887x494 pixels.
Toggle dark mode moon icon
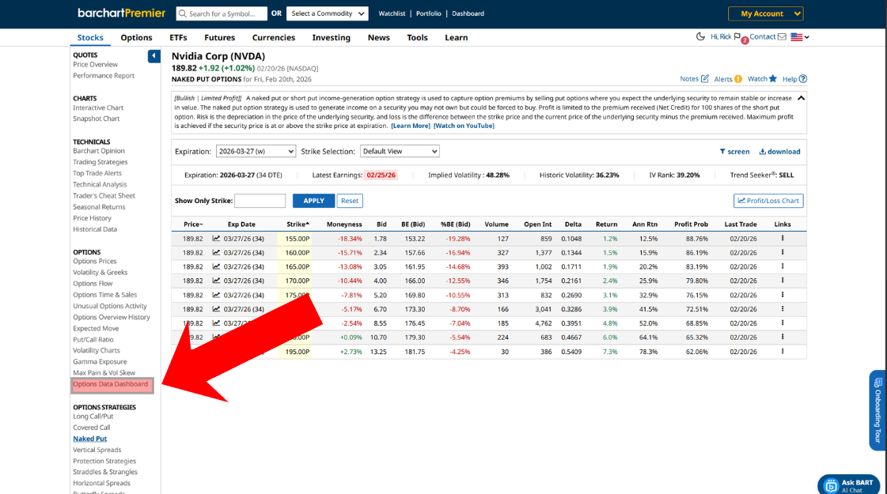[x=700, y=36]
